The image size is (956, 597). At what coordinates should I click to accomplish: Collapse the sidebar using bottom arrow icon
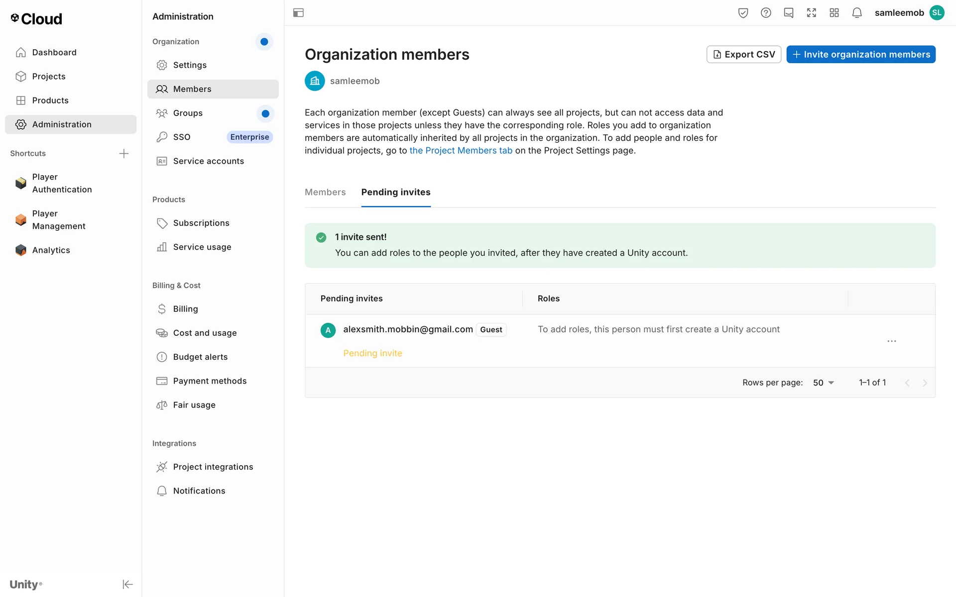point(127,584)
